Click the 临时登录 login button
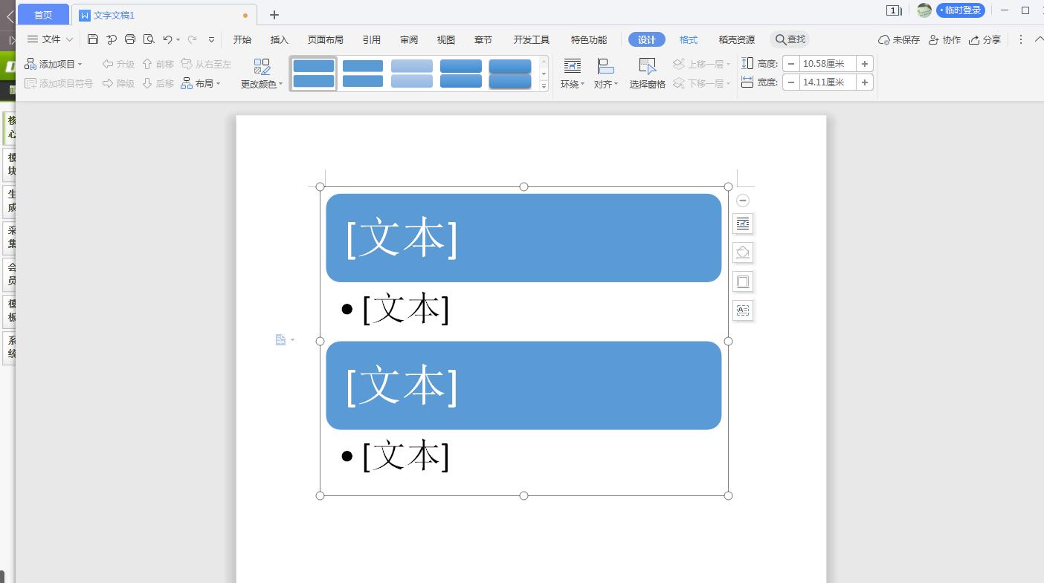The width and height of the screenshot is (1044, 583). click(961, 10)
